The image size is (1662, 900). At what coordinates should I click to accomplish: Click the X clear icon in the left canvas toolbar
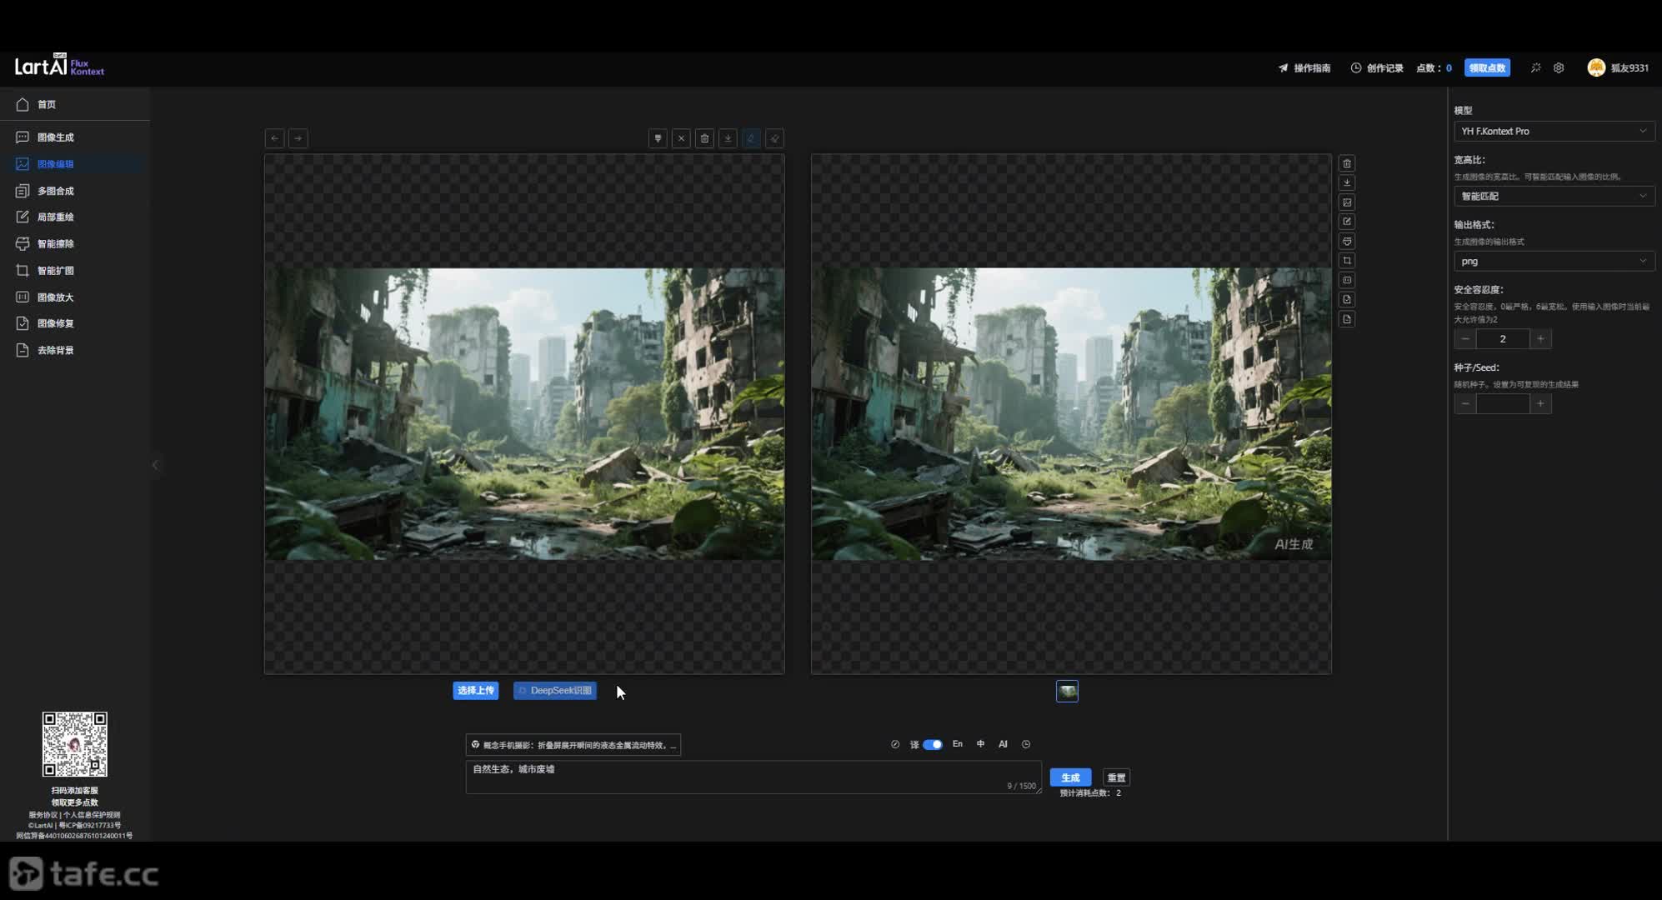[681, 138]
